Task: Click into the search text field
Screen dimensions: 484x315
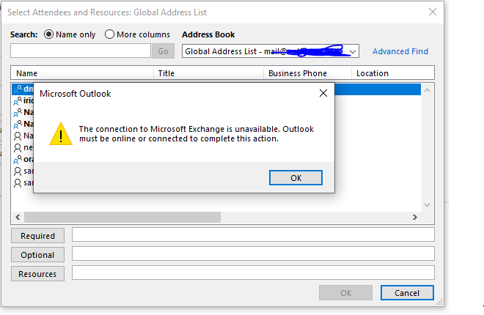Action: (81, 51)
